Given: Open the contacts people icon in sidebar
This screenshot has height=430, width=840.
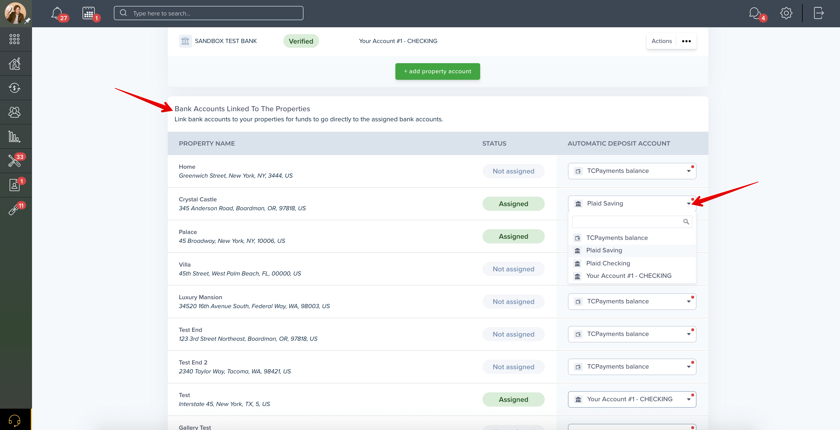Looking at the screenshot, I should click(15, 112).
